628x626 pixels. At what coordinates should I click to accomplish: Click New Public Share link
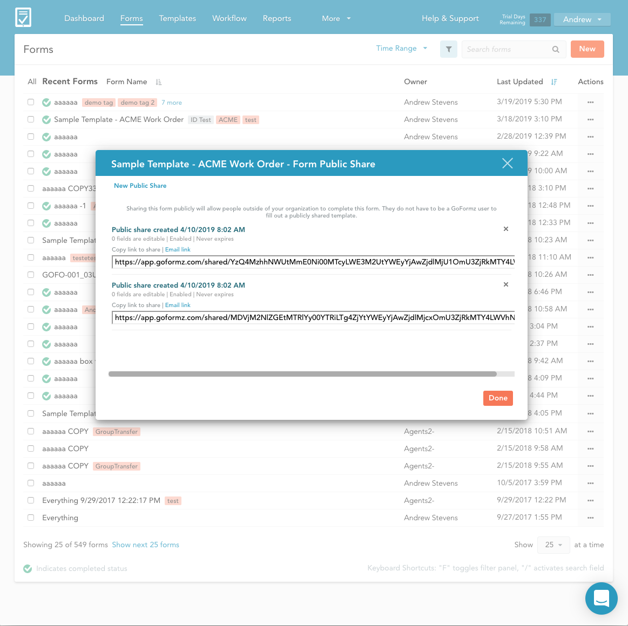pyautogui.click(x=140, y=186)
